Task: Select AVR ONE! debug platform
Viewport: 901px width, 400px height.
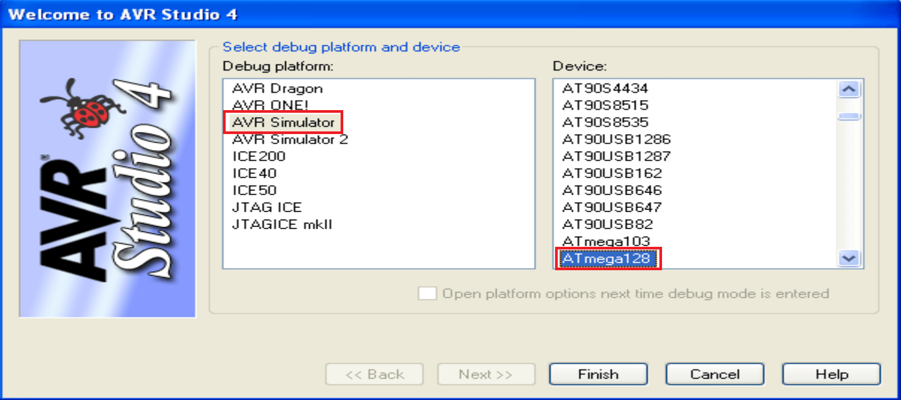Action: tap(270, 105)
